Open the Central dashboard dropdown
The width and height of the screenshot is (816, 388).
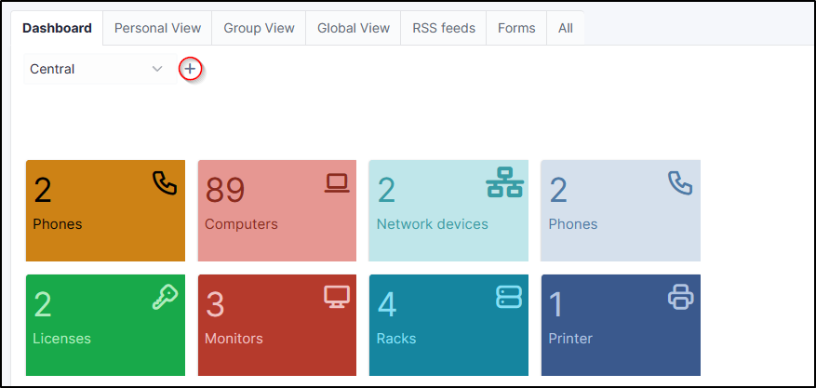pos(97,69)
